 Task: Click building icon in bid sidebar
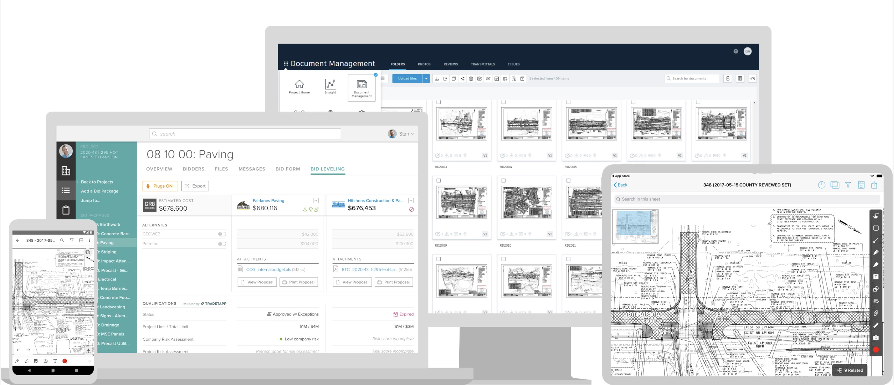(x=66, y=171)
